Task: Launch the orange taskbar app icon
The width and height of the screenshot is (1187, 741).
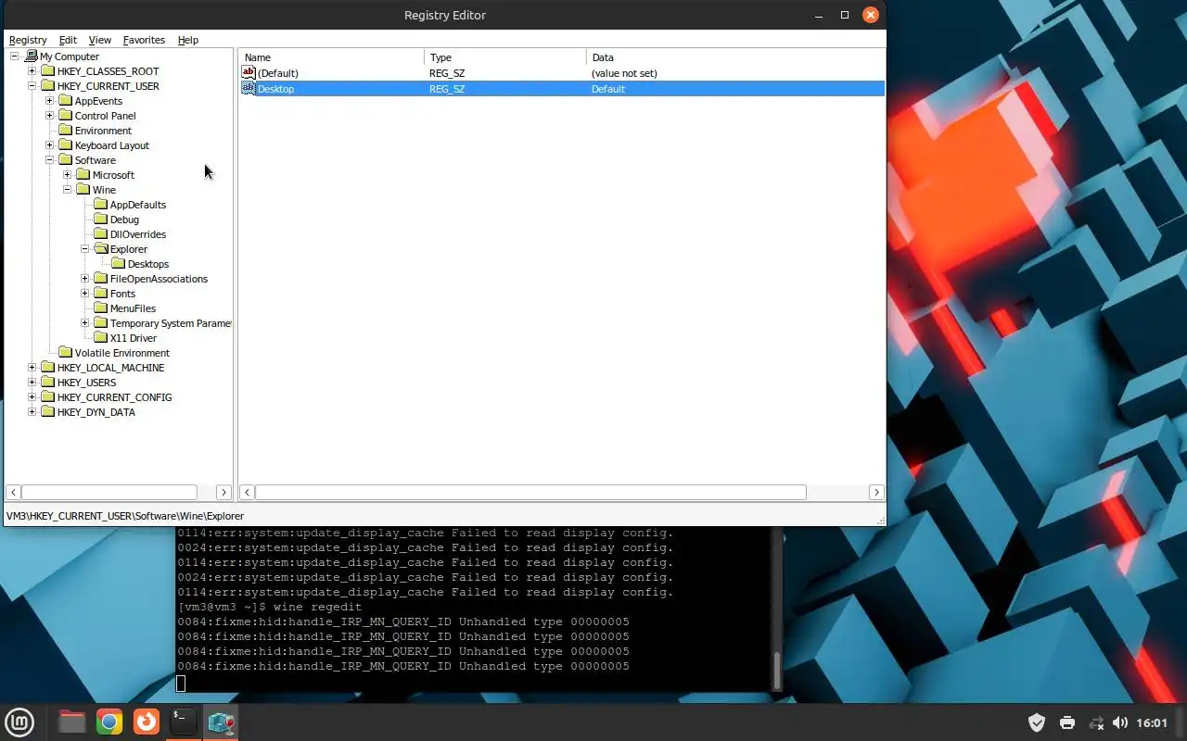Action: coord(147,722)
